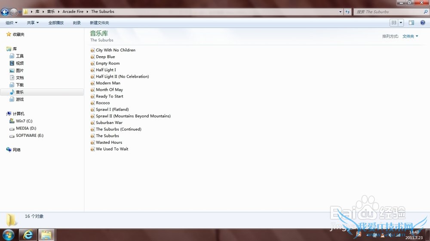
Task: Open the 下载 library
Action: pyautogui.click(x=16, y=85)
